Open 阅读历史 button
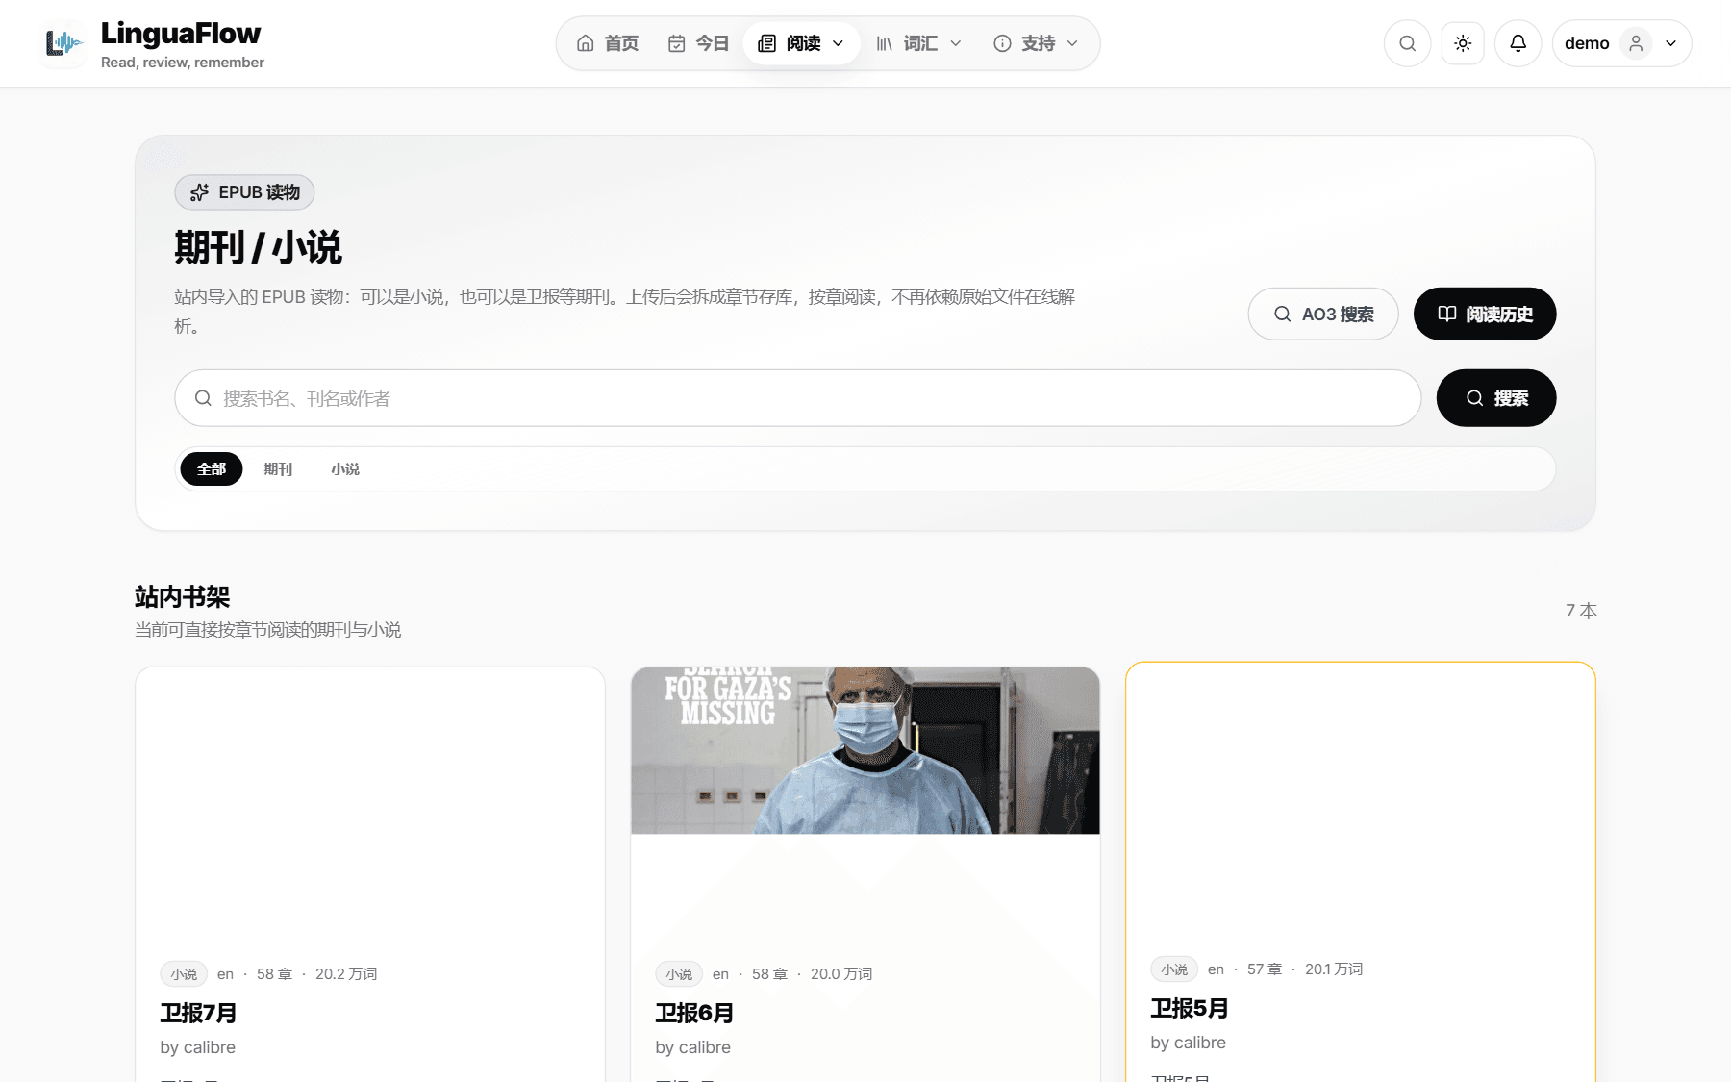Screen dimensions: 1731x1082 click(1485, 314)
